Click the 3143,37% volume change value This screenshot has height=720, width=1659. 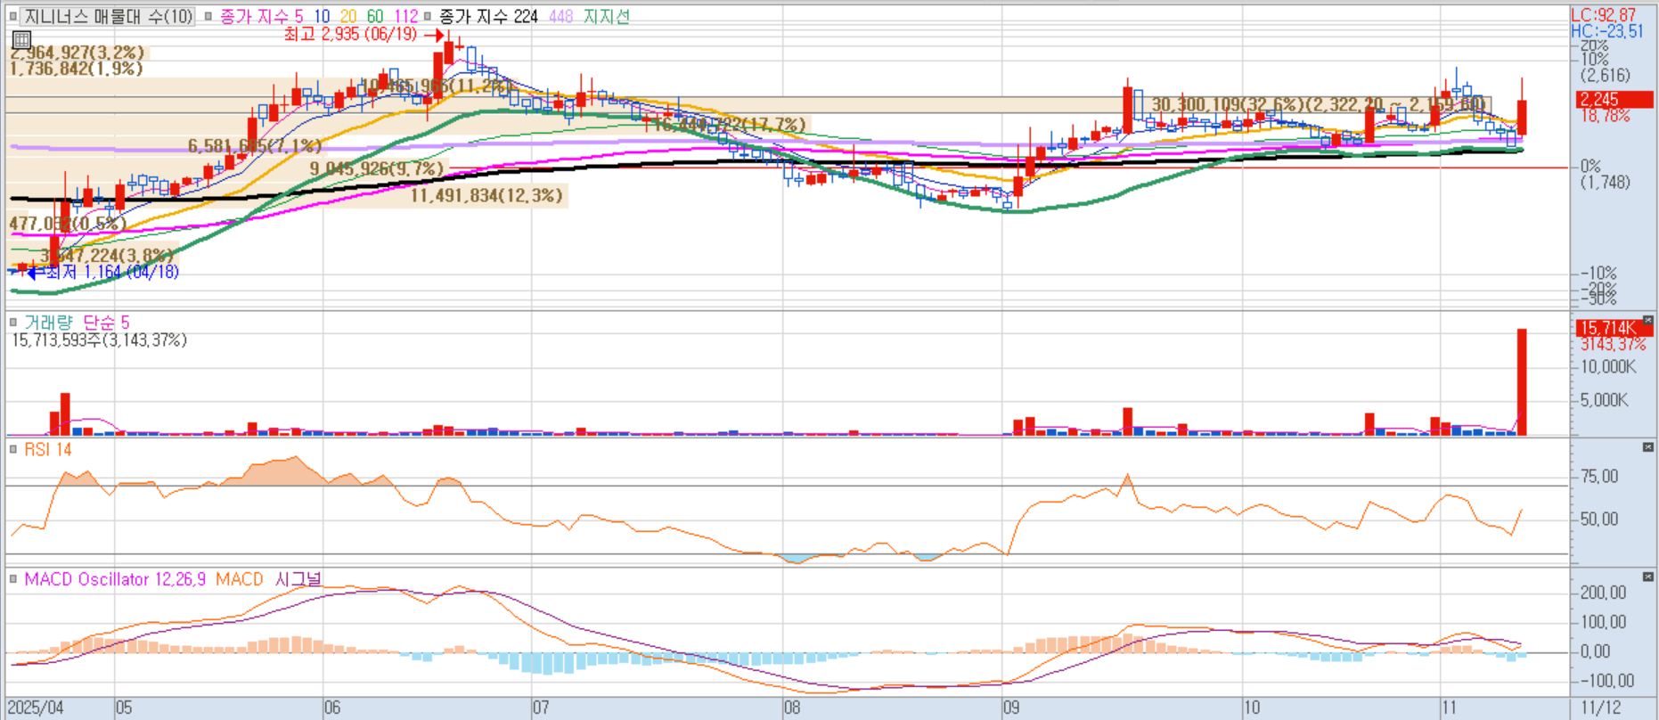[x=1613, y=344]
